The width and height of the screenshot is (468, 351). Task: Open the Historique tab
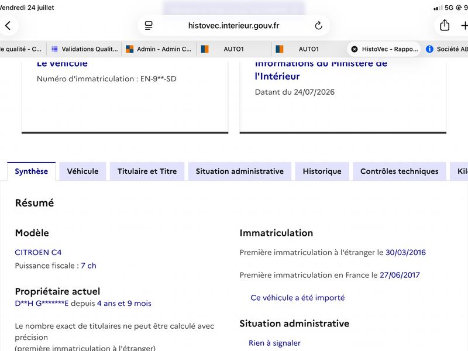(x=322, y=171)
